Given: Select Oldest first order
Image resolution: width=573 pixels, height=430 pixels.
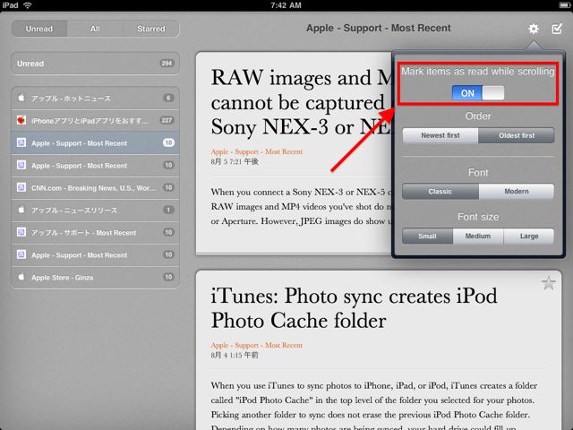Looking at the screenshot, I should click(517, 135).
